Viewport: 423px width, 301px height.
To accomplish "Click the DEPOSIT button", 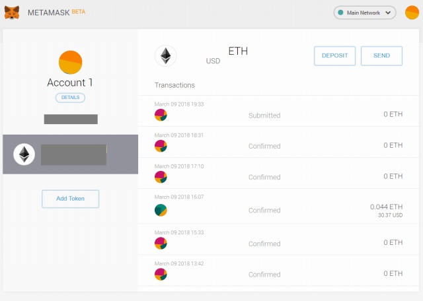I will pyautogui.click(x=335, y=56).
